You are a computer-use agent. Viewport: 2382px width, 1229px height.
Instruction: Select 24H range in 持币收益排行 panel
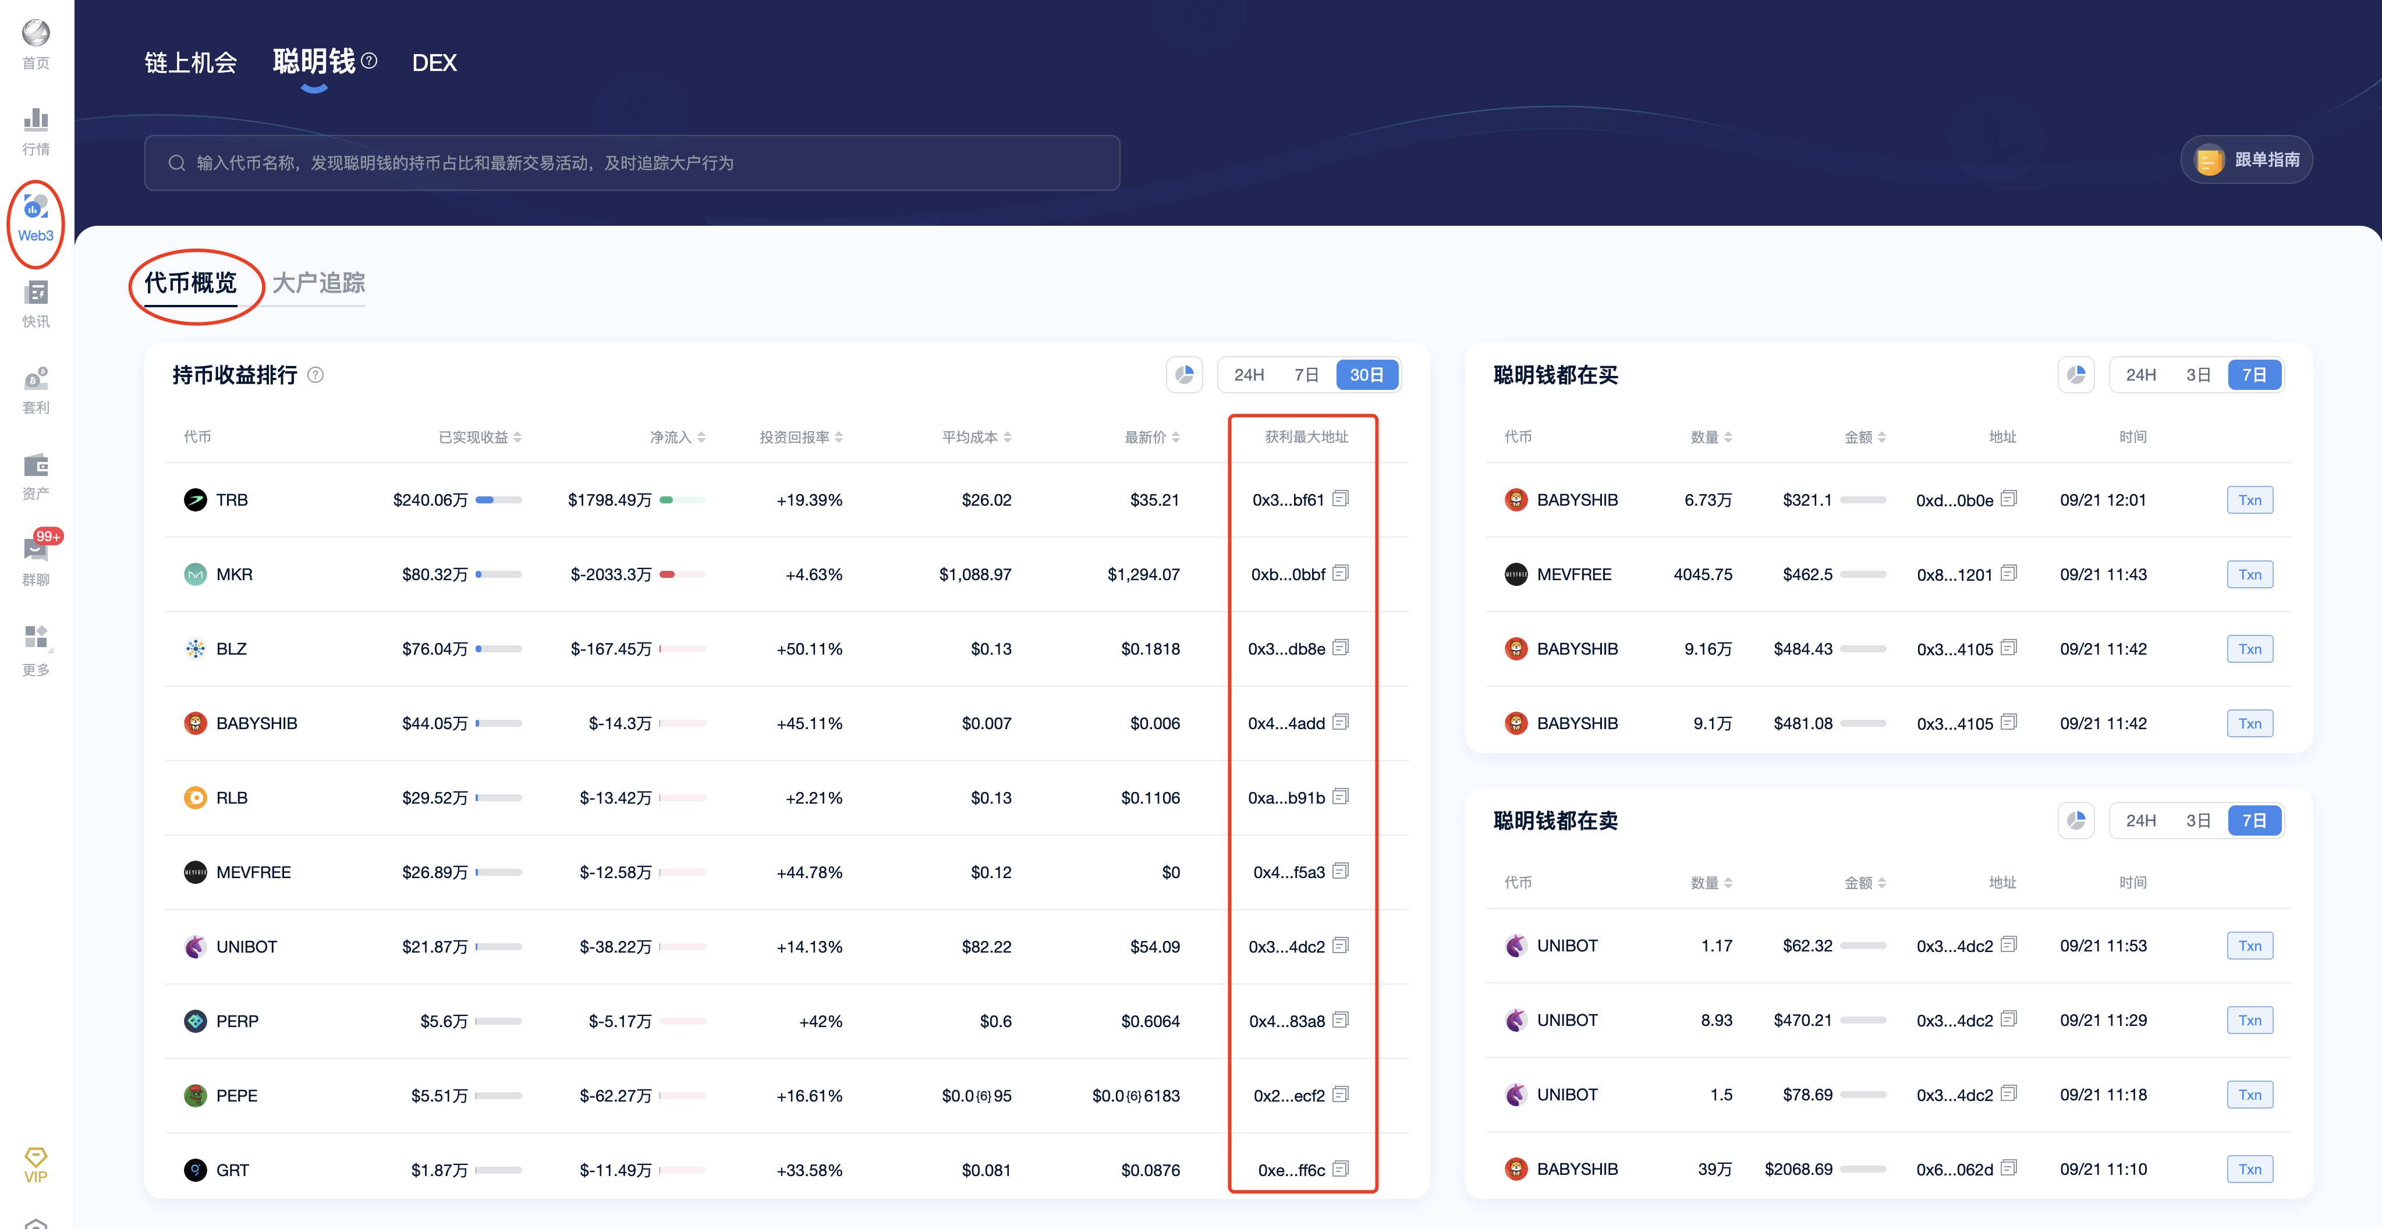[1248, 375]
